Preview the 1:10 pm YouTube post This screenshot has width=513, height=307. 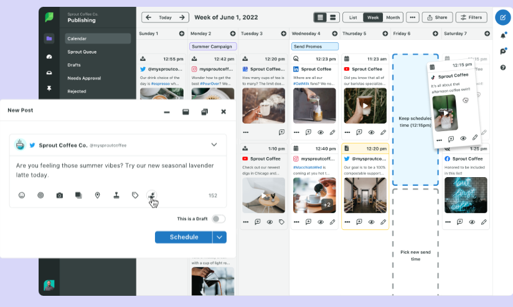click(270, 222)
